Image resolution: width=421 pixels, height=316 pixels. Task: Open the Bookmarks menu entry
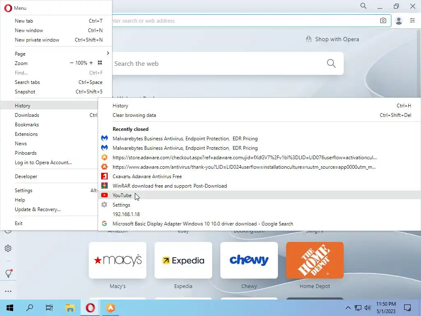click(x=49, y=124)
